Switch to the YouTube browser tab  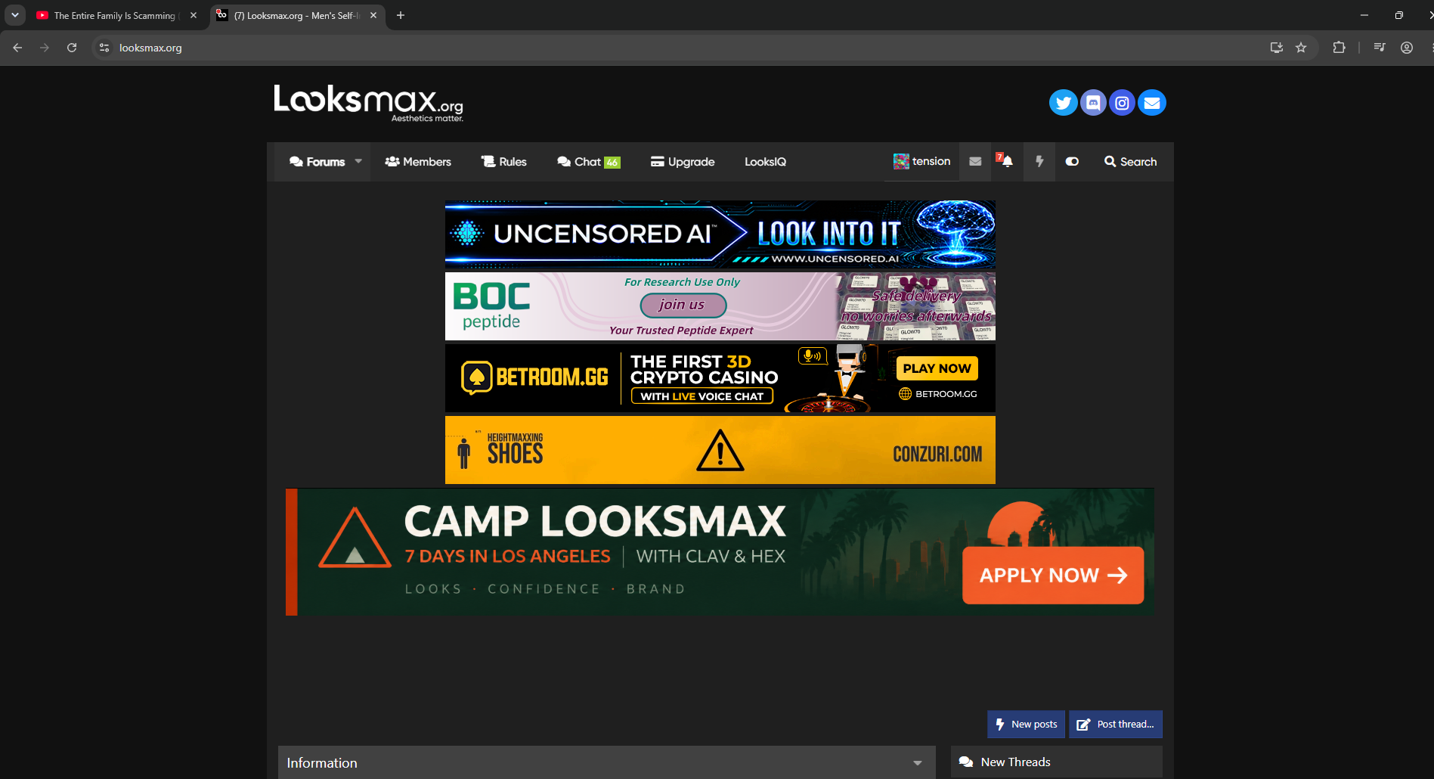point(116,15)
